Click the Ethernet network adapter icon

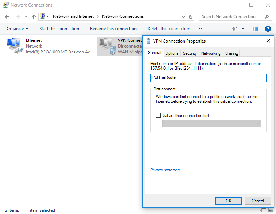pos(15,46)
